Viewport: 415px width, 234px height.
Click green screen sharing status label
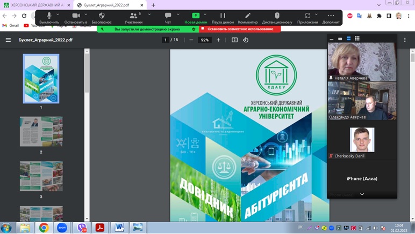pos(148,29)
